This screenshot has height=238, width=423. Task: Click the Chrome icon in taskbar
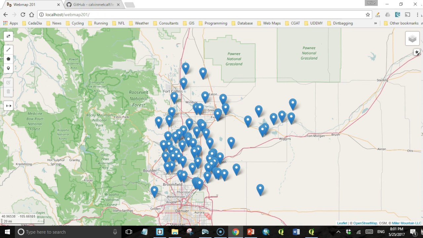tap(235, 232)
